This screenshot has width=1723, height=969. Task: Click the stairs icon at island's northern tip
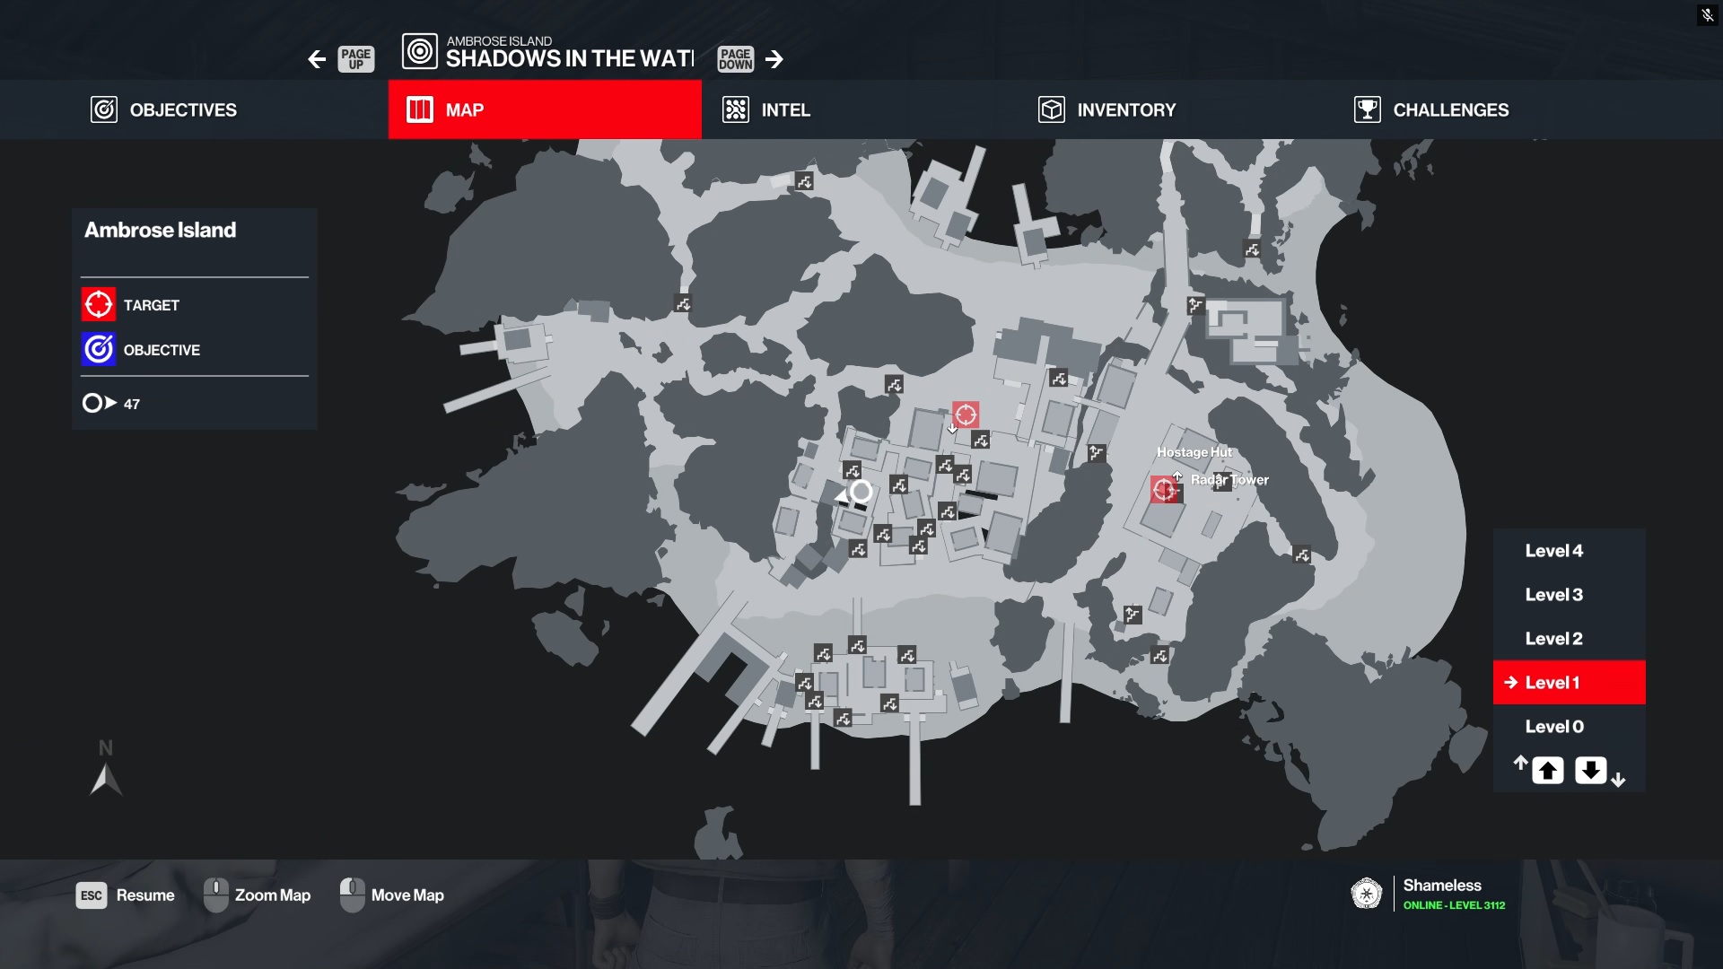[804, 182]
